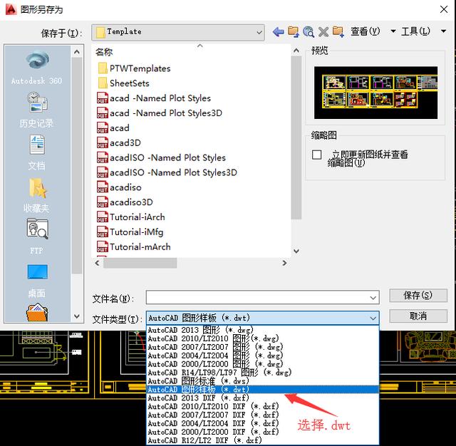Choose AutoCAD 2000/LT2000 图形 (*.dwg)
Viewport: 456px width, 446px height.
[263, 364]
